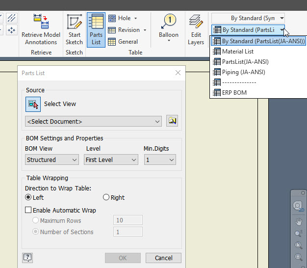The image size is (307, 268).
Task: Open the Edit Layers tool
Action: 196,30
